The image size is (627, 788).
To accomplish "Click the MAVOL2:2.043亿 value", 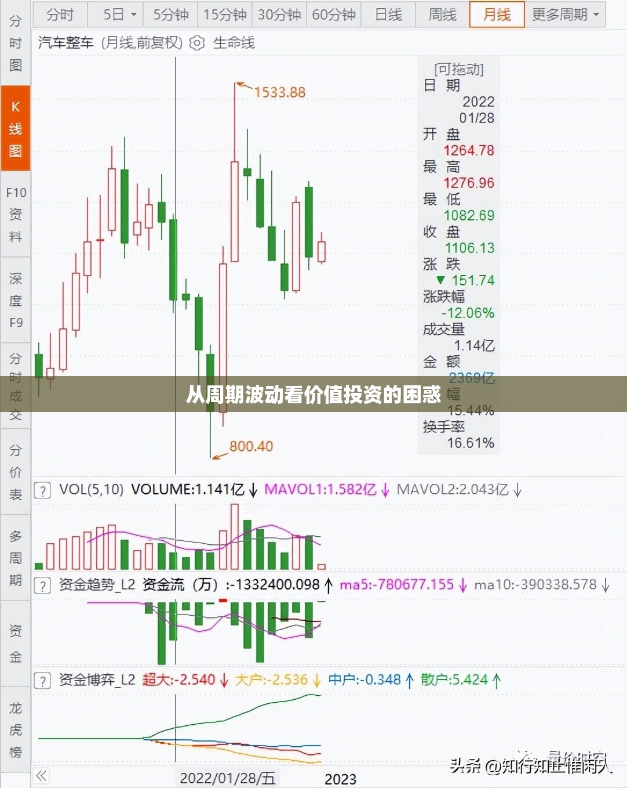I will (x=453, y=490).
